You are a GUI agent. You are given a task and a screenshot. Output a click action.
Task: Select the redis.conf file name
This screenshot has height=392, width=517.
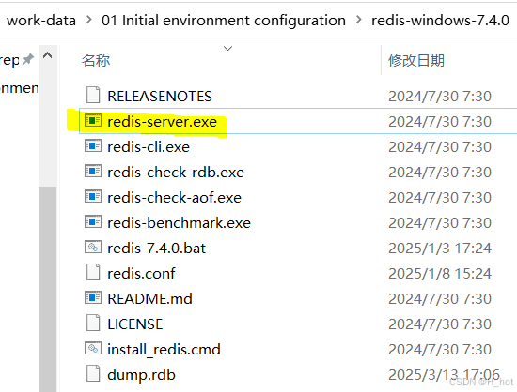(141, 274)
